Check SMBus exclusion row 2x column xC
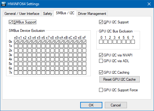 point(70,50)
